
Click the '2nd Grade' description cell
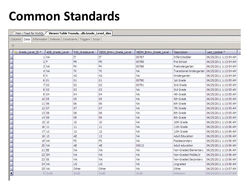(189, 85)
